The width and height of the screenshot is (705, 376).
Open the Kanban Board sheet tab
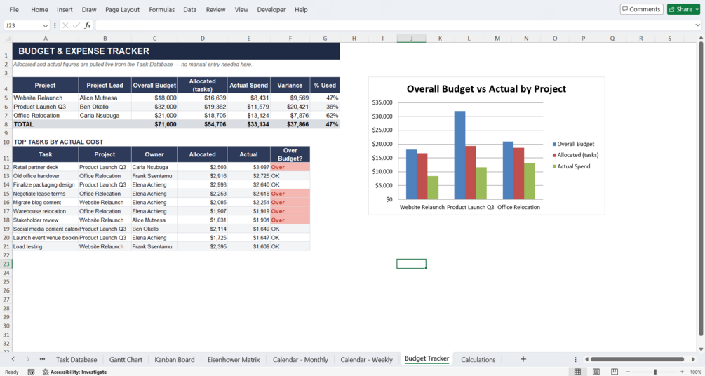click(175, 359)
